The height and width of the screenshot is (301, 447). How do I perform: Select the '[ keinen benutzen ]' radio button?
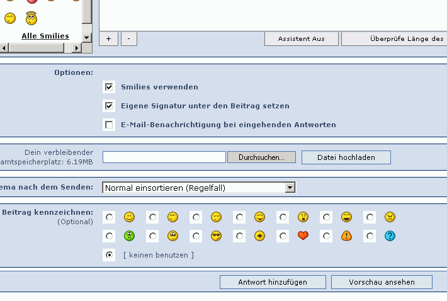(110, 255)
